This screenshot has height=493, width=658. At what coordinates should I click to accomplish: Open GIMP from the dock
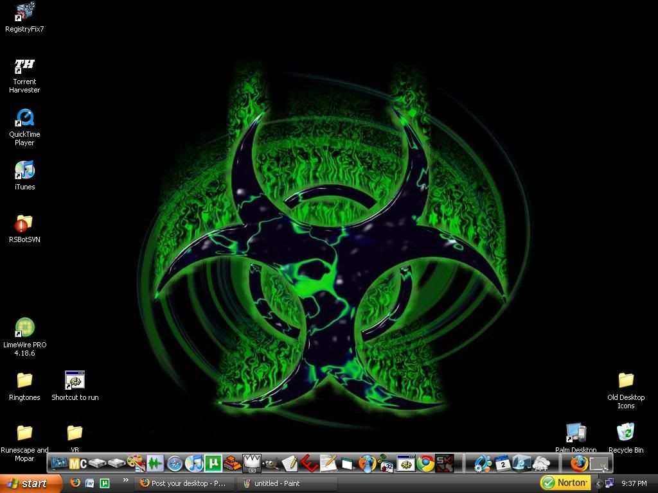click(x=271, y=463)
